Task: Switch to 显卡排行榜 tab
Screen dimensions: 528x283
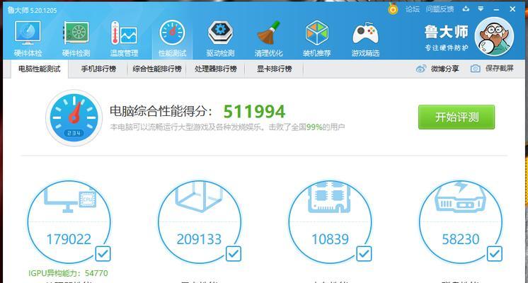Action: coord(274,69)
